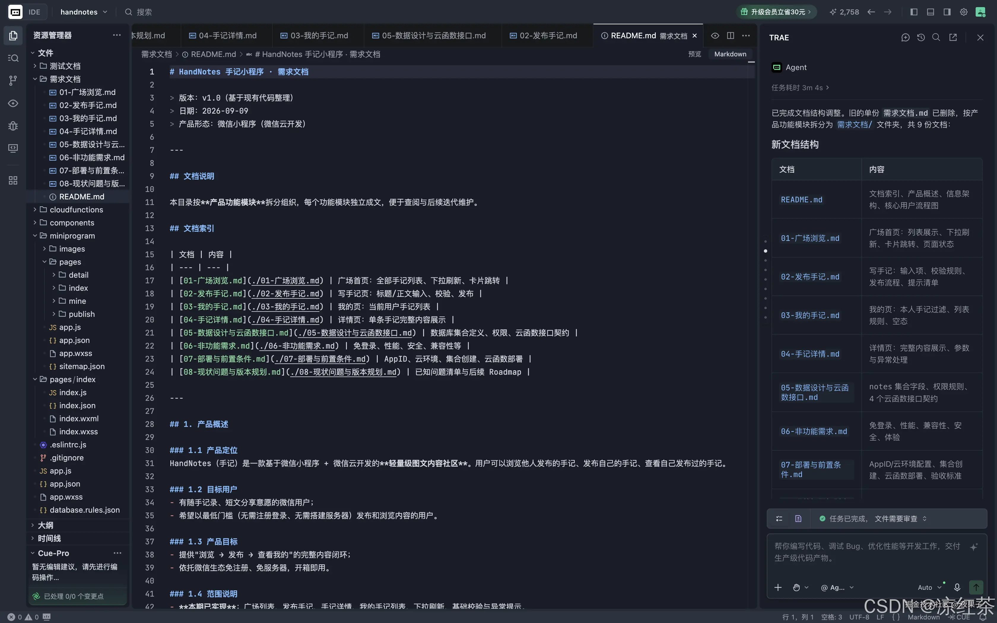Click the navigate forward arrow in title bar
Viewport: 997px width, 623px height.
click(x=888, y=12)
